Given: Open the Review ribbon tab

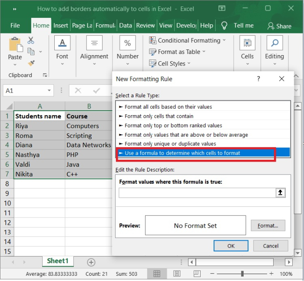Looking at the screenshot, I should (x=145, y=25).
